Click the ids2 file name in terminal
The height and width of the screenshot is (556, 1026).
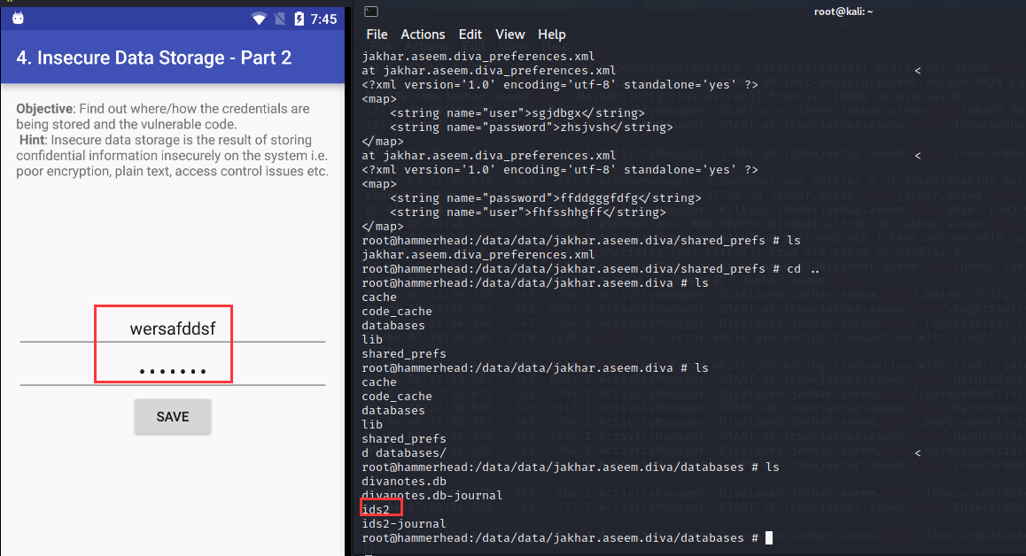coord(376,509)
